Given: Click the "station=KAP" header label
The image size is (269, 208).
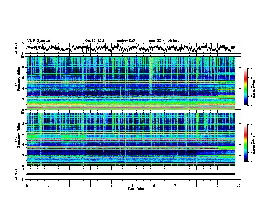Looking at the screenshot, I should tap(126, 41).
